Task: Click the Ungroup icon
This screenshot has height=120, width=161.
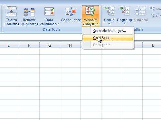Action: [x=125, y=11]
